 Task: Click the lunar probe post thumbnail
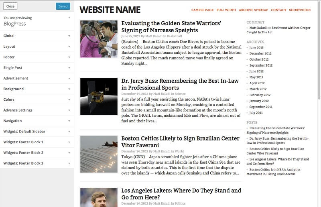click(99, 96)
